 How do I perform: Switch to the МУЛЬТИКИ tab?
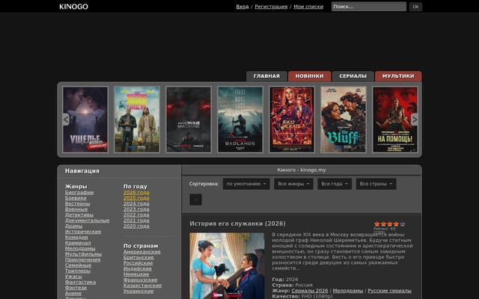(x=398, y=76)
